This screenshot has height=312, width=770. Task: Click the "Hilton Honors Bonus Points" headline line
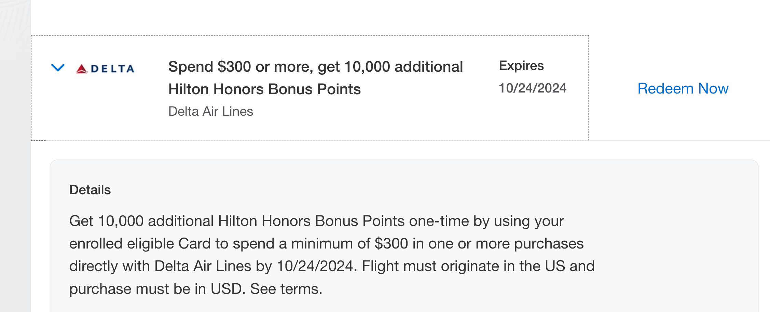pos(264,89)
